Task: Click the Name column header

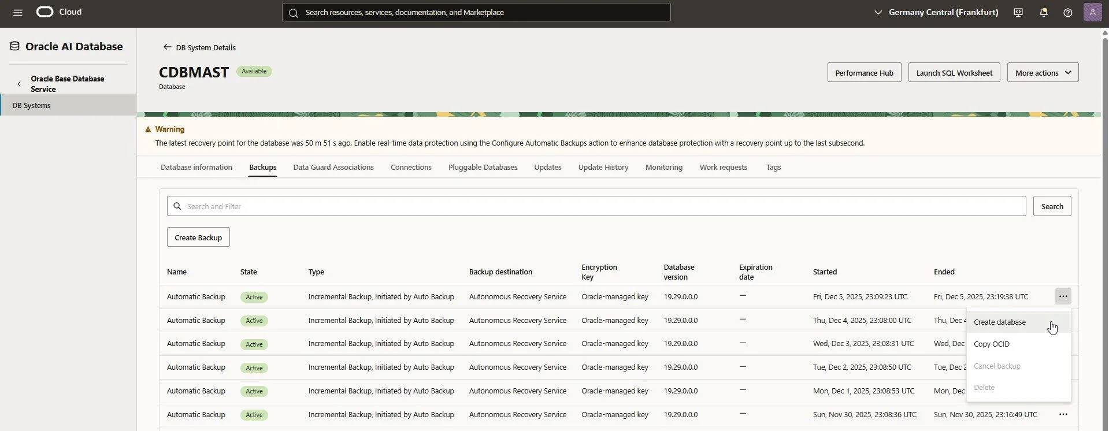Action: (177, 272)
